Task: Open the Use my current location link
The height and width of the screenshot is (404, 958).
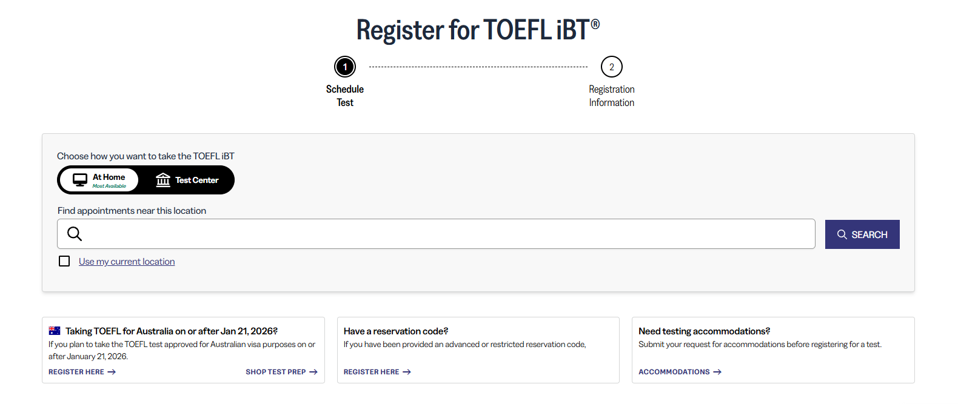Action: (127, 262)
